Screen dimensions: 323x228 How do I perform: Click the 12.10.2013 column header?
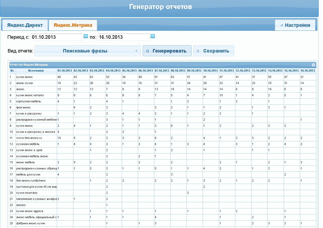tap(243, 71)
